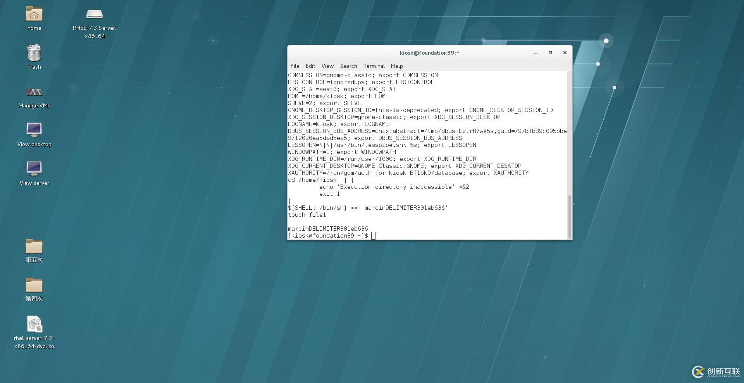Click the 'WINDOWPATH=1; export WINDOWPATH' line
The height and width of the screenshot is (383, 744).
[342, 152]
